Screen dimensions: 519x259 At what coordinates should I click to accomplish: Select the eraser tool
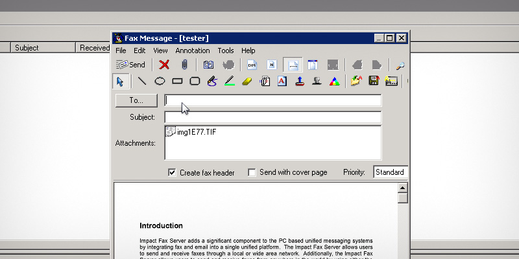247,82
